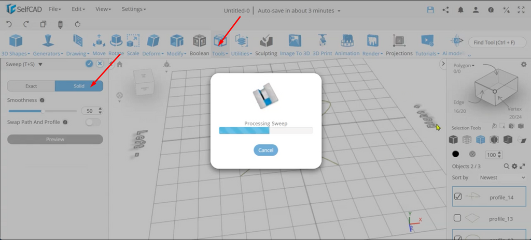Close the Sweep panel with X
This screenshot has width=531, height=240.
tap(100, 64)
